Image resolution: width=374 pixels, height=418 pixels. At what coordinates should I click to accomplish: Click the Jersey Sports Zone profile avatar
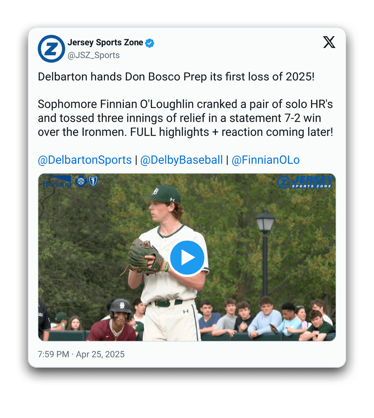(51, 49)
